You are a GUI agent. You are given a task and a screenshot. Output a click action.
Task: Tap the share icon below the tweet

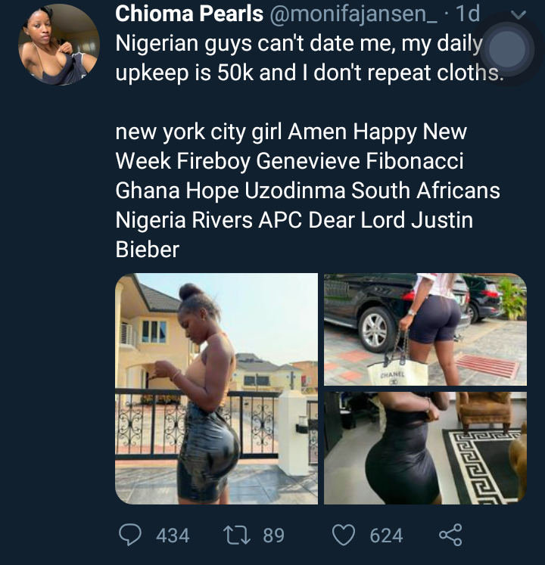click(x=450, y=536)
